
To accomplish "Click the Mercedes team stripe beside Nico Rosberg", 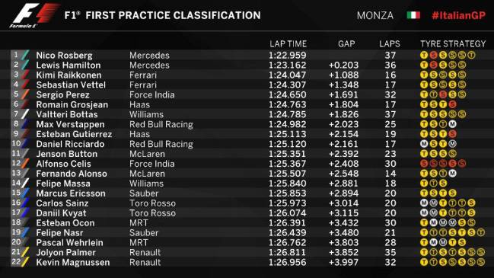I will tap(25, 55).
